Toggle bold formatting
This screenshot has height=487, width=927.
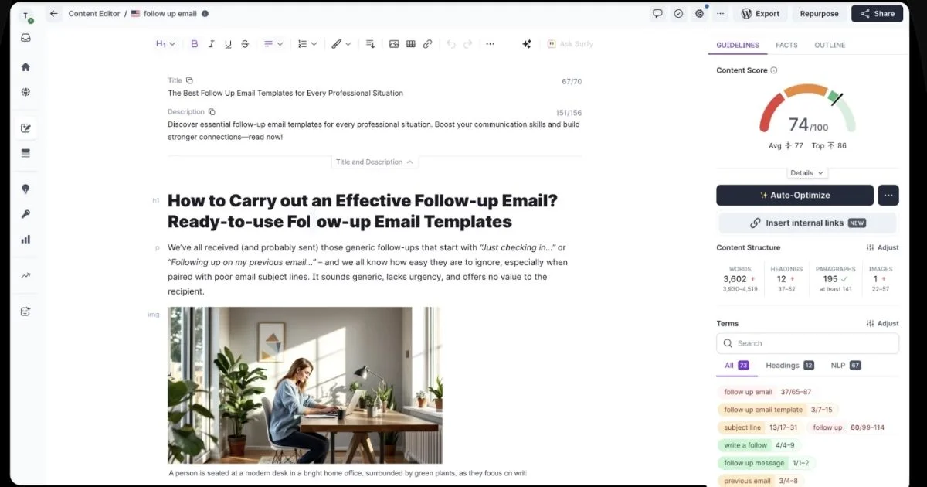195,44
